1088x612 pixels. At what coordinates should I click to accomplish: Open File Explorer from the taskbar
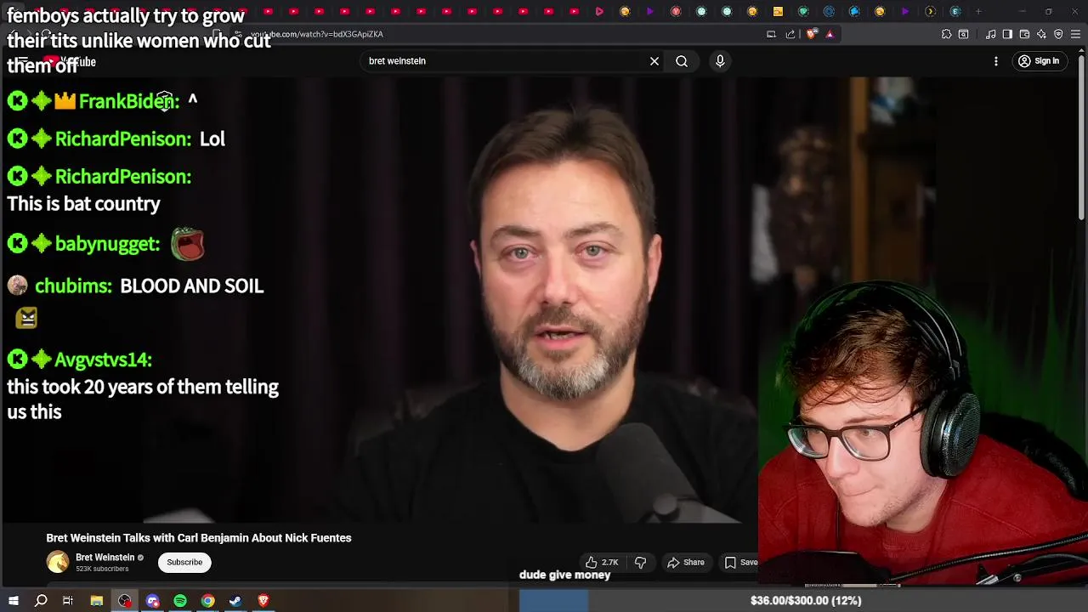(97, 601)
